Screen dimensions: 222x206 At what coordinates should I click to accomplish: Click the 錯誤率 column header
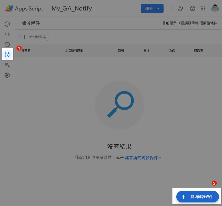pyautogui.click(x=199, y=51)
